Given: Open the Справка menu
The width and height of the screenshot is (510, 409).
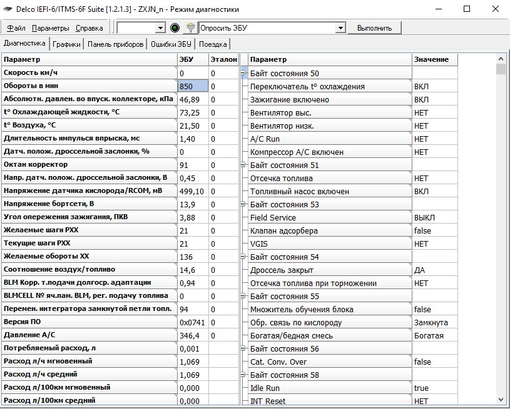Looking at the screenshot, I should [89, 28].
